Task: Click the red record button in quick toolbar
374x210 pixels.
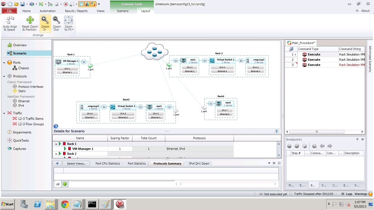Action: pyautogui.click(x=66, y=4)
